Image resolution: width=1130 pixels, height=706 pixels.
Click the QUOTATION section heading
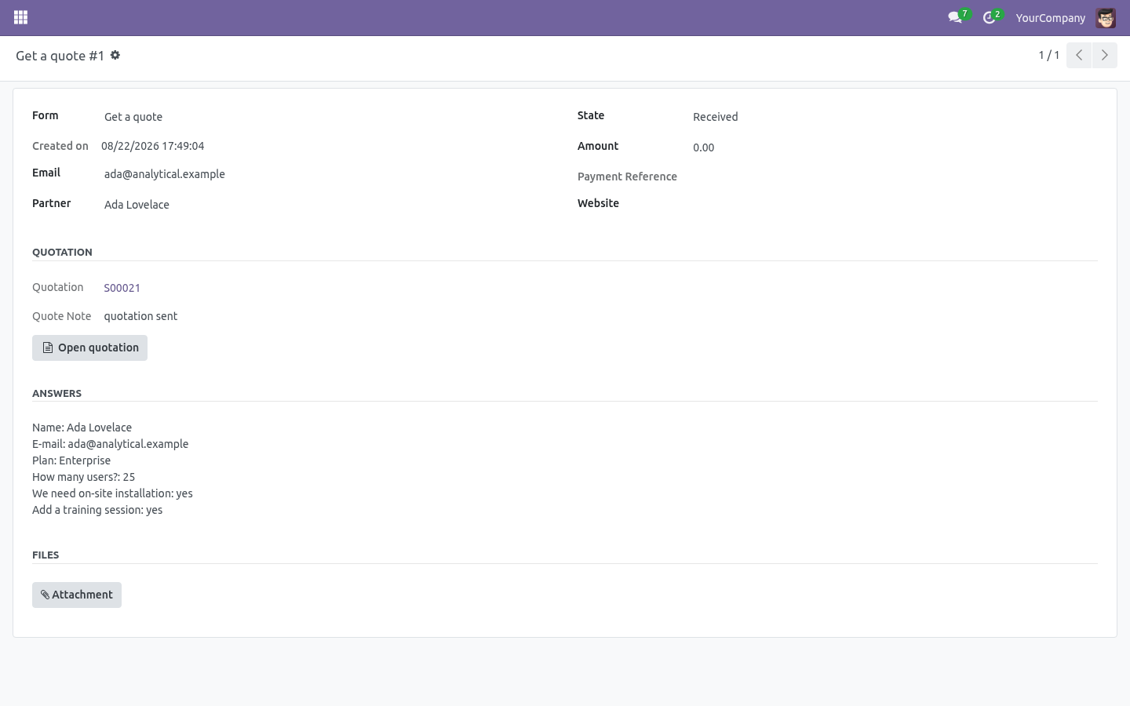point(62,252)
